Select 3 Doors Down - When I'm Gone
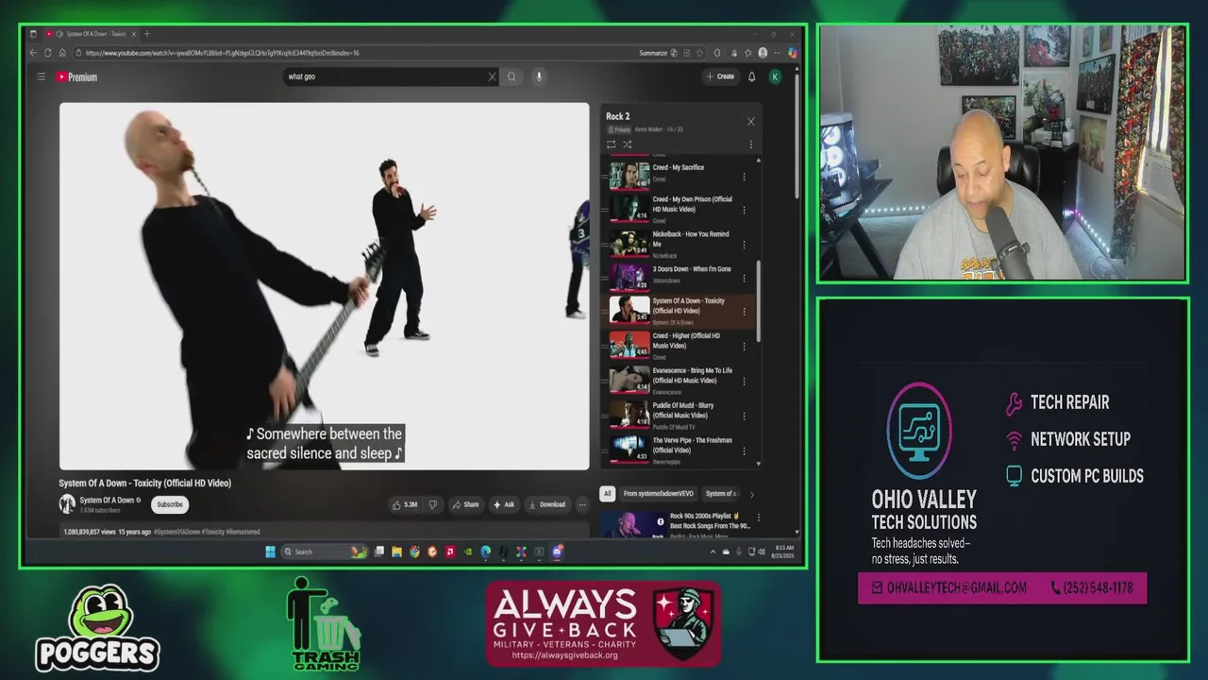 678,277
